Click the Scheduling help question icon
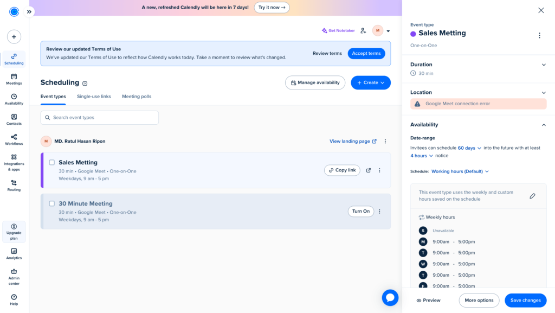Screen dimensions: 555x313 point(85,84)
